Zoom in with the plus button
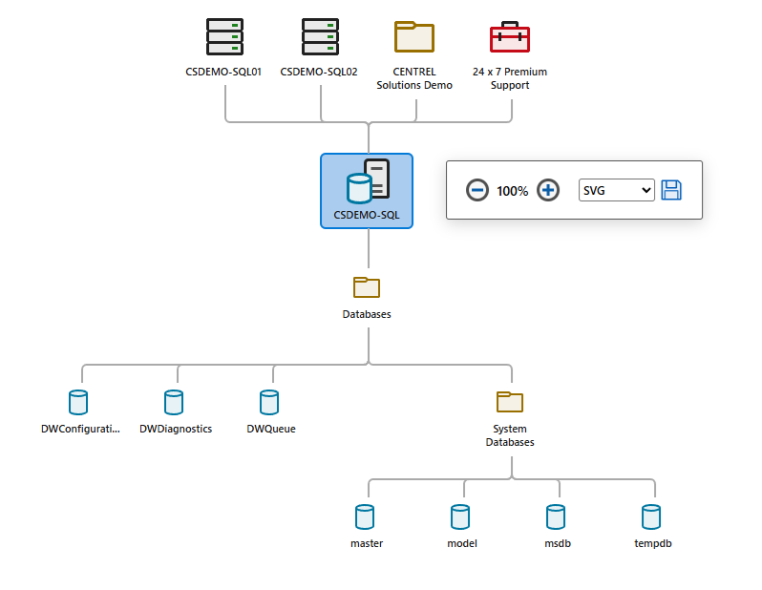This screenshot has width=762, height=590. (x=548, y=190)
